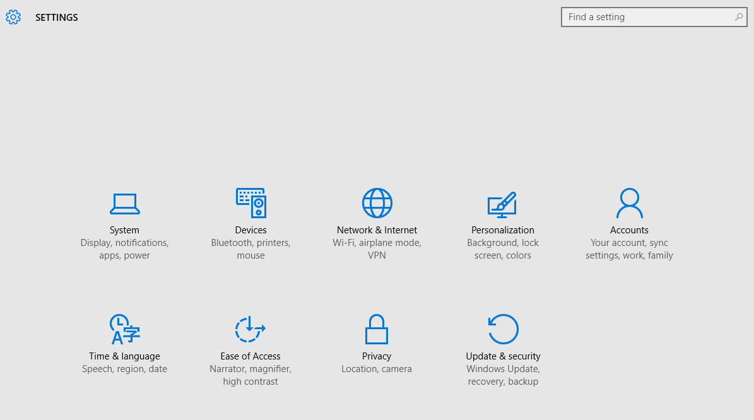Click the Accounts person icon
The image size is (754, 420).
pos(629,203)
